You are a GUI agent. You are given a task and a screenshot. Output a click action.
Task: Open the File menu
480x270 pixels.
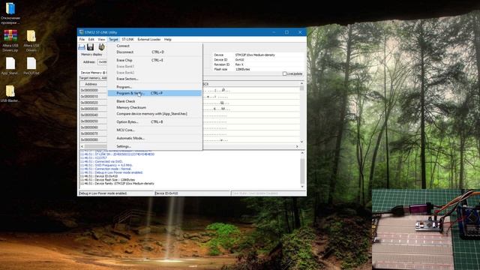pos(82,40)
